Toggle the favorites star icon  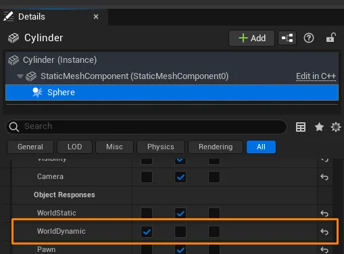[319, 127]
